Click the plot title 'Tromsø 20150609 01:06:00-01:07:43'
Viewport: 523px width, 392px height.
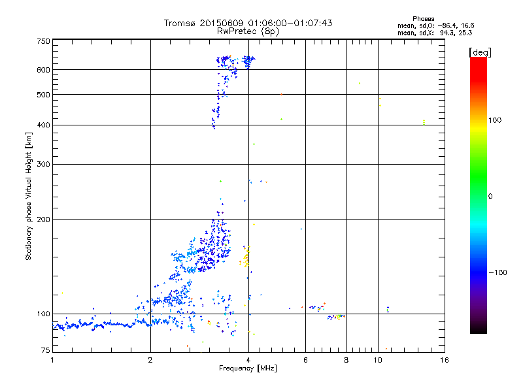248,23
